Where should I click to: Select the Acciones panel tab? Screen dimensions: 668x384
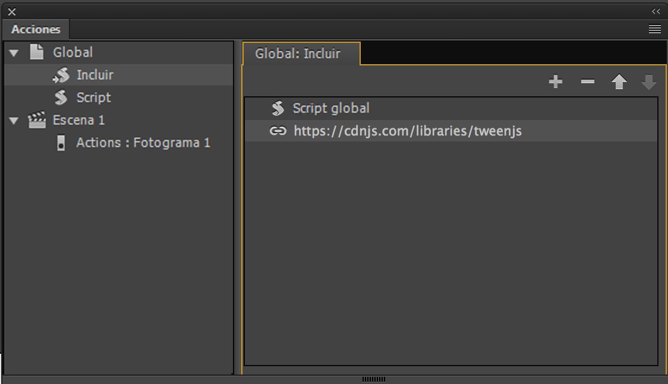[36, 29]
